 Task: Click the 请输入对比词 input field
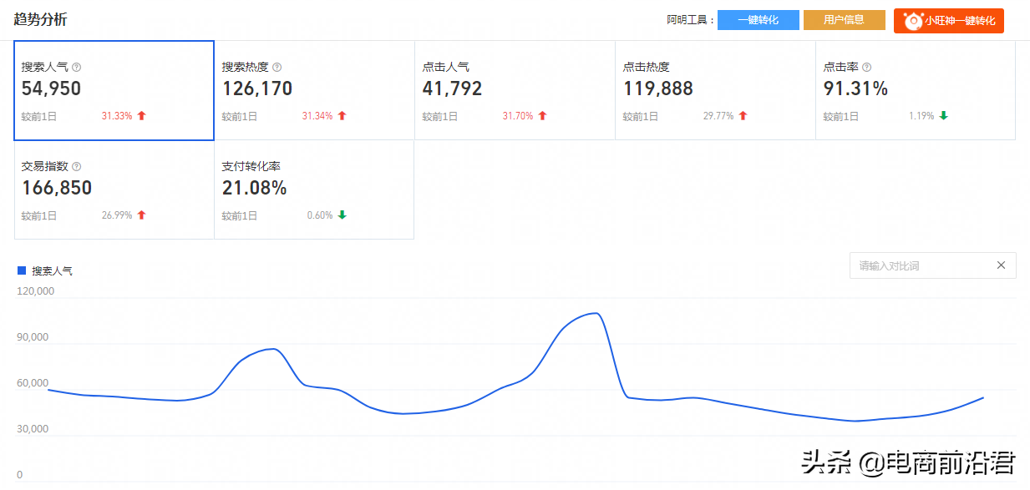coord(919,265)
